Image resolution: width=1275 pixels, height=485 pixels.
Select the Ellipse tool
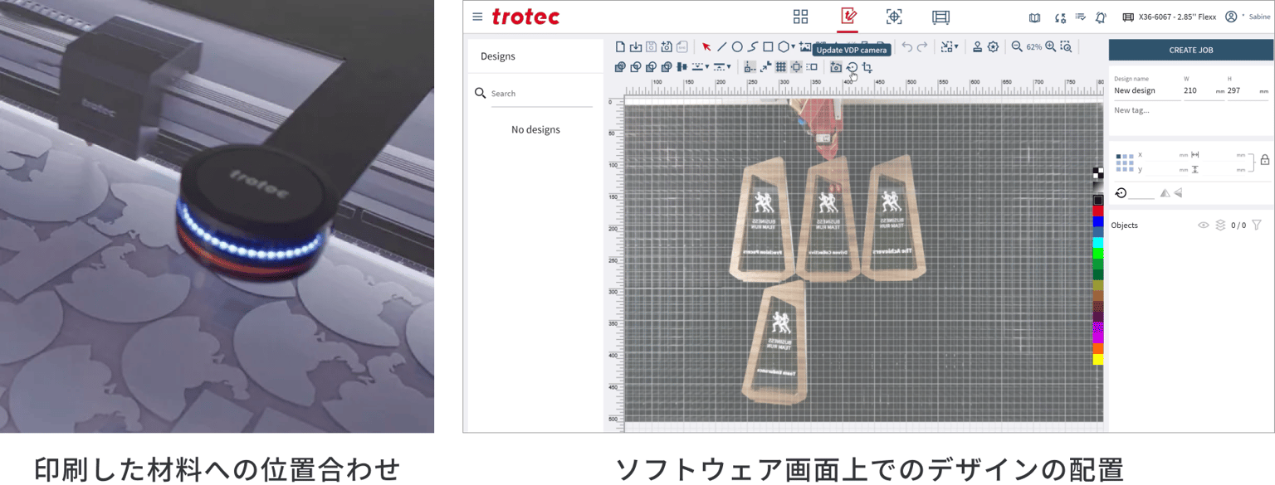[737, 46]
